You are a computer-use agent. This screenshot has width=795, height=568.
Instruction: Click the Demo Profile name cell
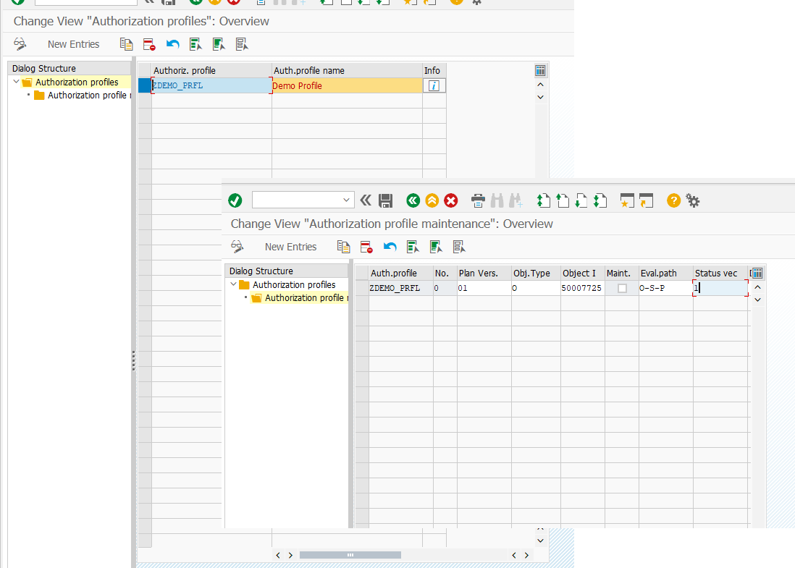347,85
